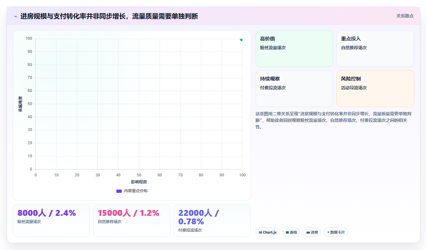Click 付费投流场次 under the 22000人 metric
This screenshot has height=250, width=427.
[190, 230]
